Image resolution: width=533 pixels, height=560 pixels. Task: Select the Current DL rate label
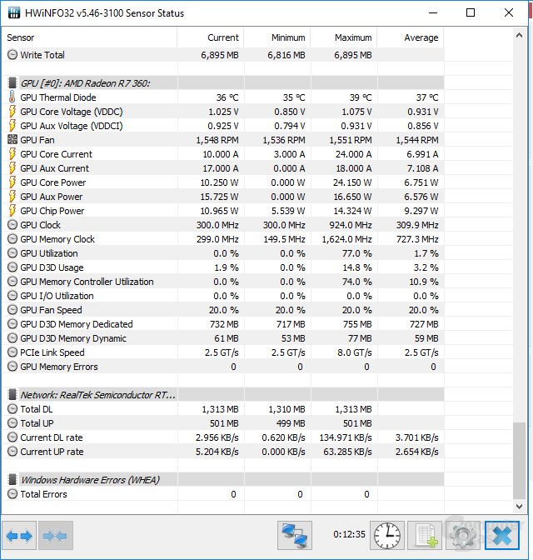click(52, 437)
